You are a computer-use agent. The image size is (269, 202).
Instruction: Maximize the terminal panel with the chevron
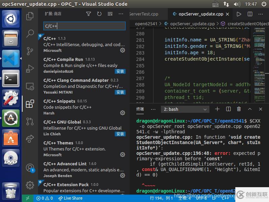[250, 109]
